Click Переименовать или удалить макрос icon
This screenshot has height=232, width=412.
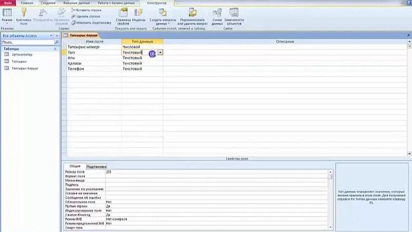pyautogui.click(x=192, y=13)
